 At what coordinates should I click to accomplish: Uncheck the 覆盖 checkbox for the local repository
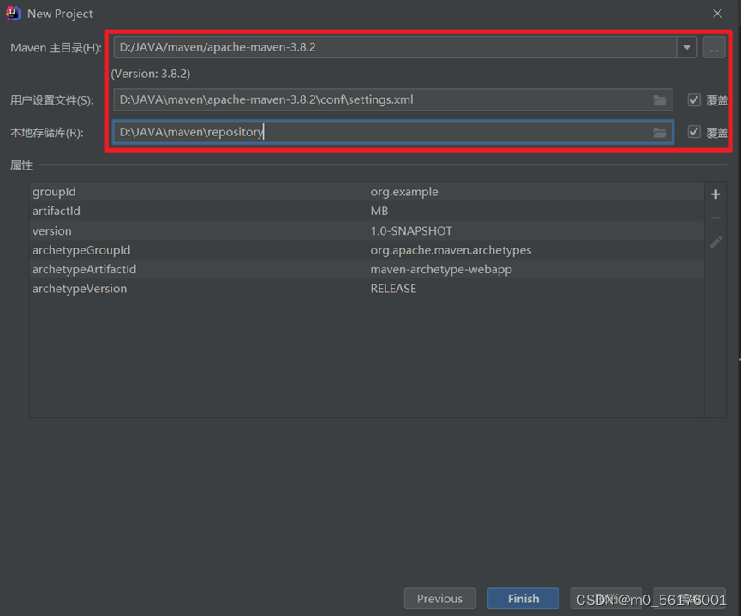pyautogui.click(x=694, y=132)
